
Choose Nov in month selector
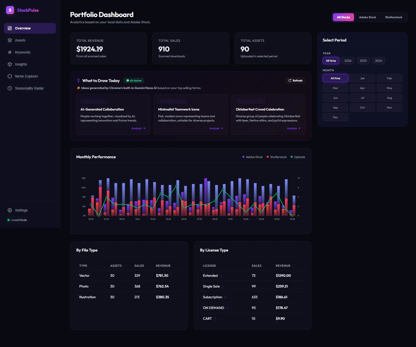click(389, 107)
